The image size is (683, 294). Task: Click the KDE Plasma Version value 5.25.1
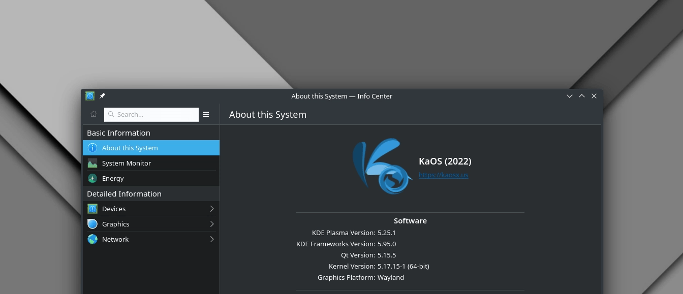[x=387, y=233]
